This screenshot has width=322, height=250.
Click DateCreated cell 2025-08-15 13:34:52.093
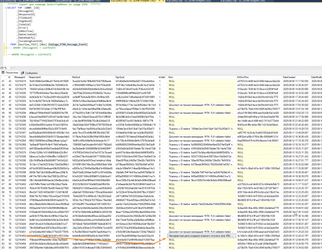(296, 248)
